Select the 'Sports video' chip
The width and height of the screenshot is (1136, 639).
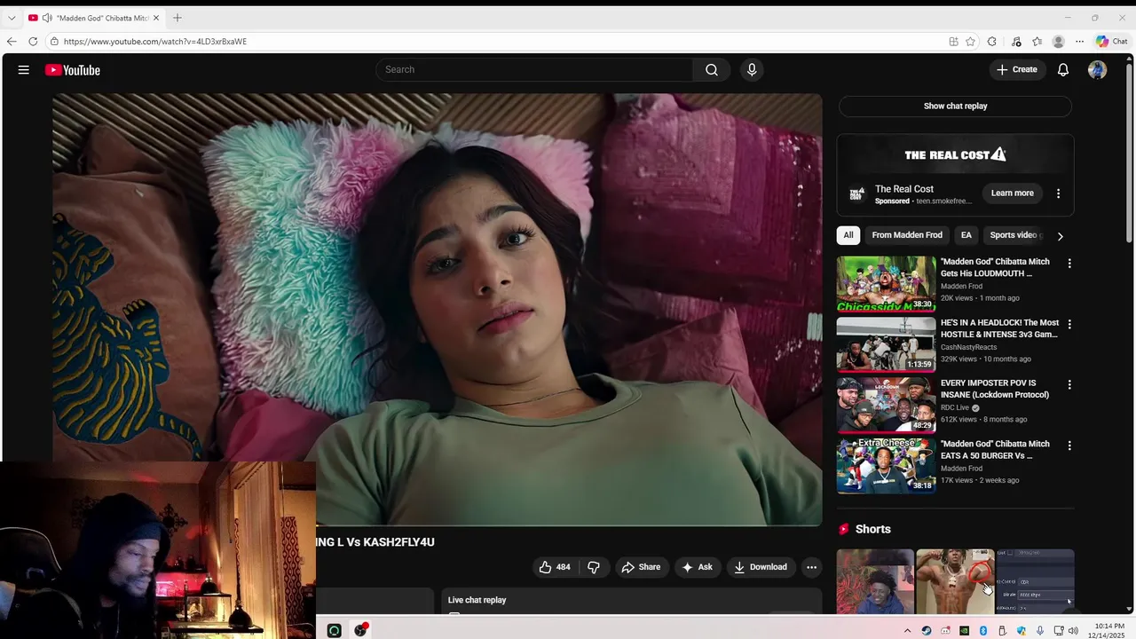tap(1014, 235)
